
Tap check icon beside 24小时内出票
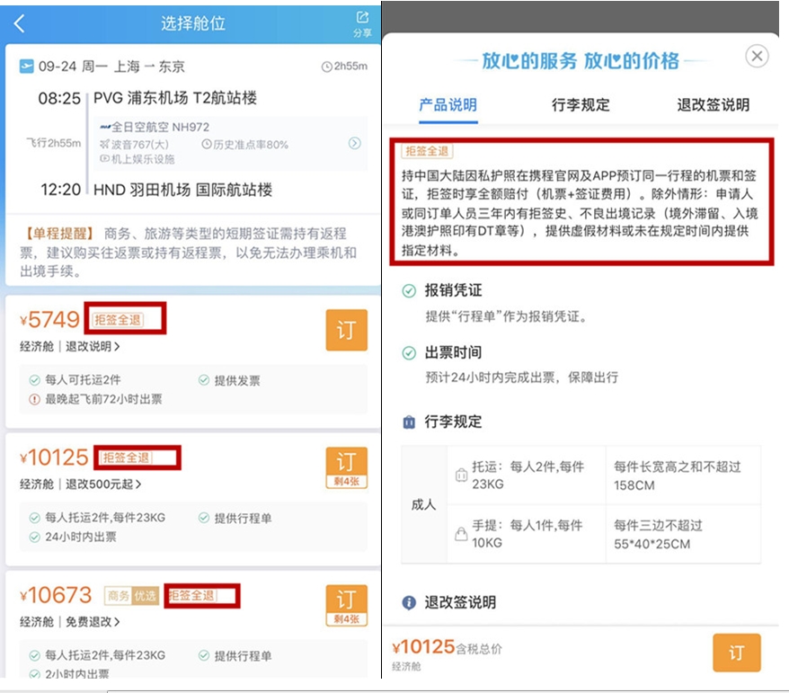click(34, 537)
